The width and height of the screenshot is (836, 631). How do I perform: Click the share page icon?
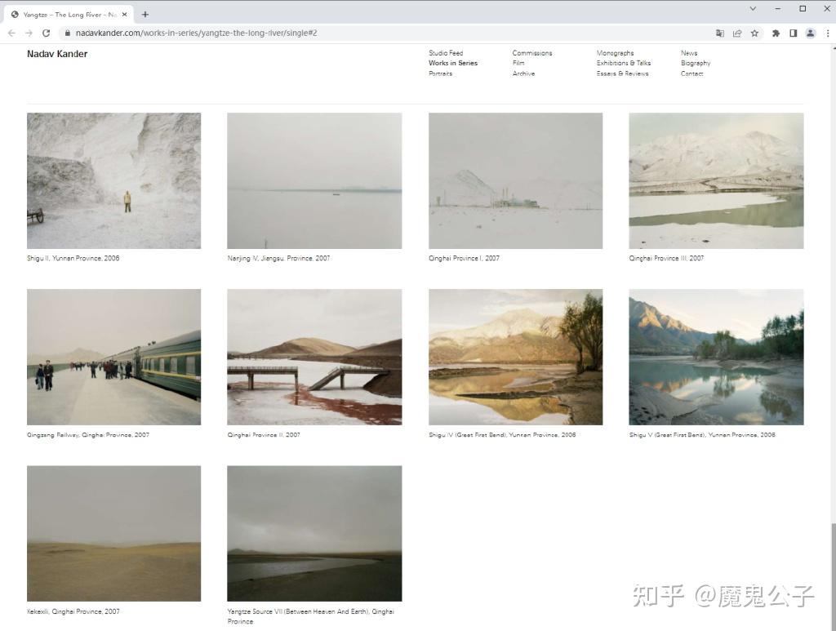[737, 33]
